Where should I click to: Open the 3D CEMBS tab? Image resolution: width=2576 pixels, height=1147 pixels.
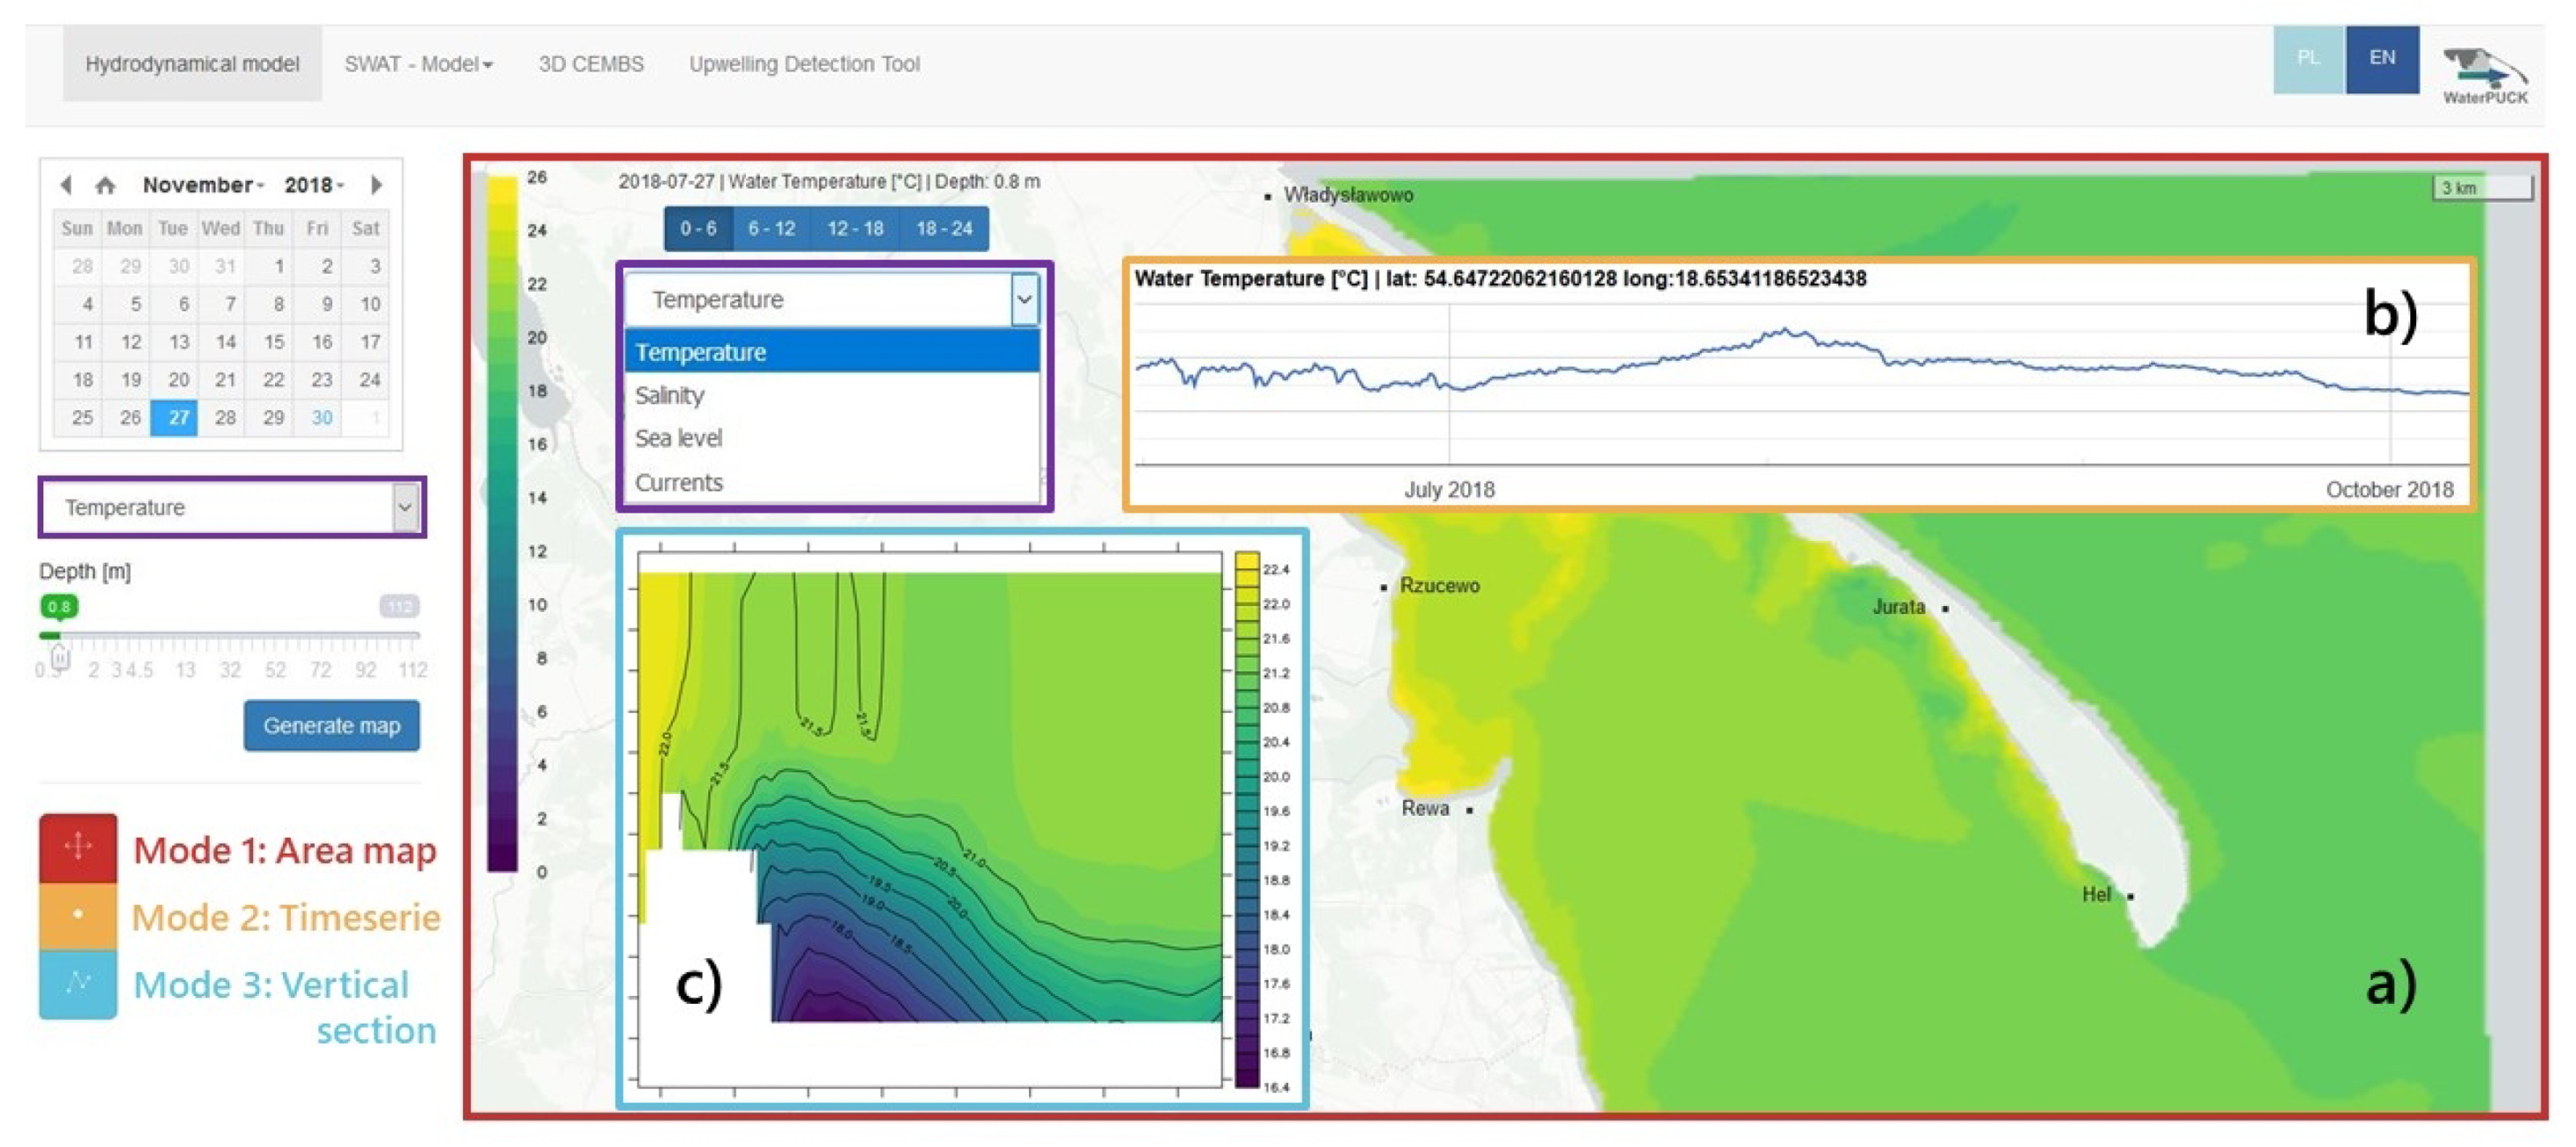coord(590,64)
